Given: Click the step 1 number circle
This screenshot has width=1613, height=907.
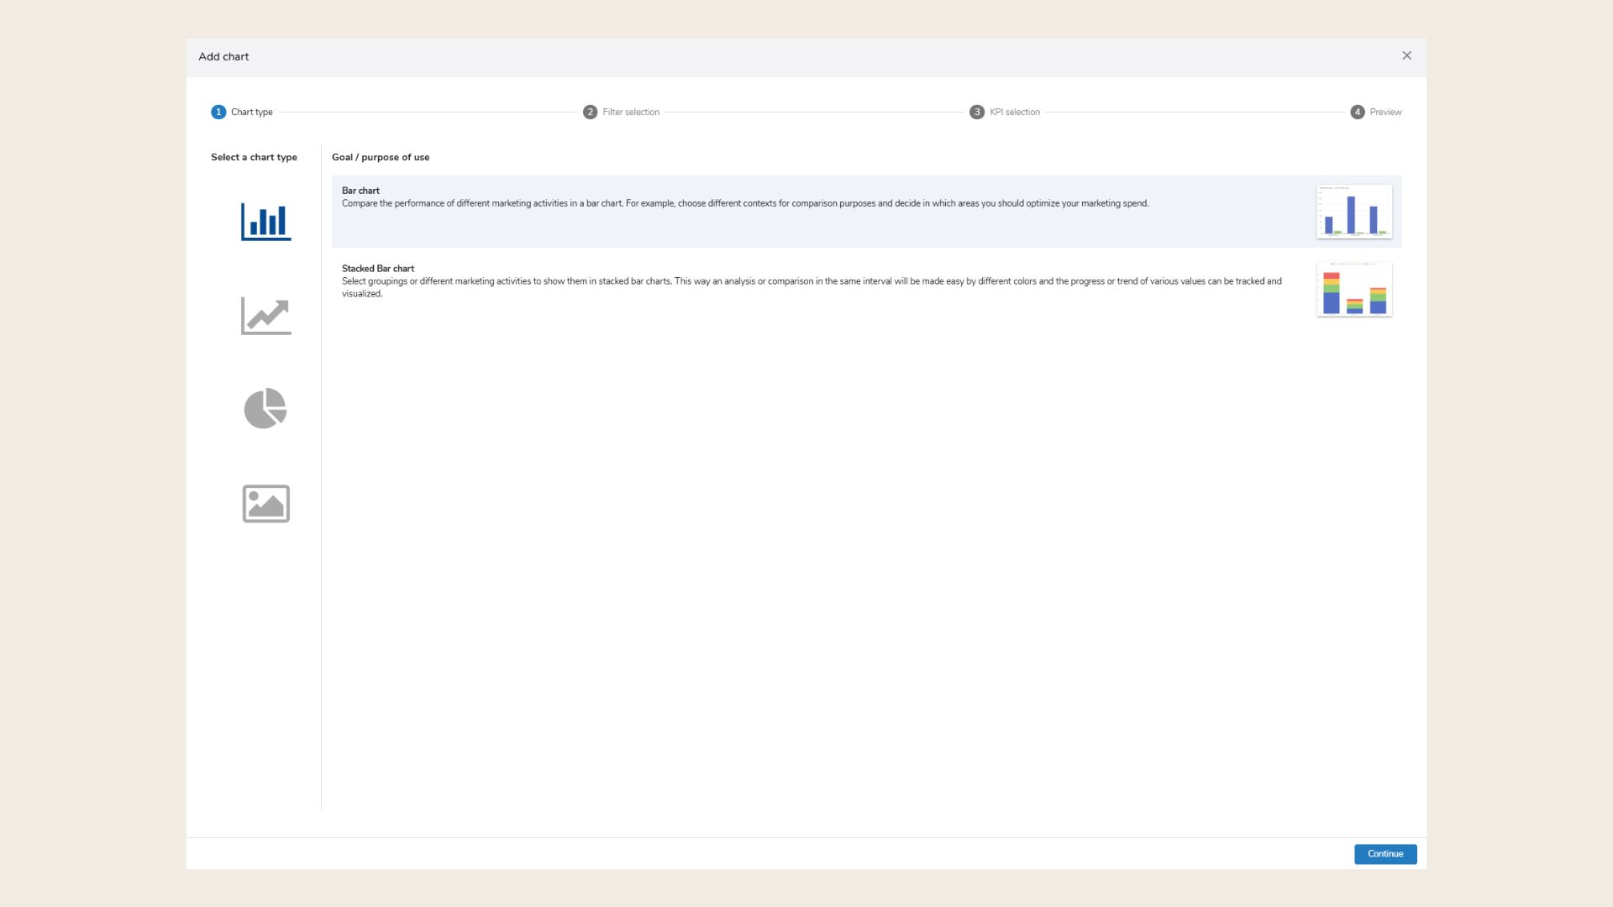Looking at the screenshot, I should (218, 112).
